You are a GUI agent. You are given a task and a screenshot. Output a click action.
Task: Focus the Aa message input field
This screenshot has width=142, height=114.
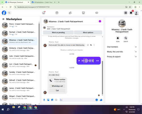78,100
